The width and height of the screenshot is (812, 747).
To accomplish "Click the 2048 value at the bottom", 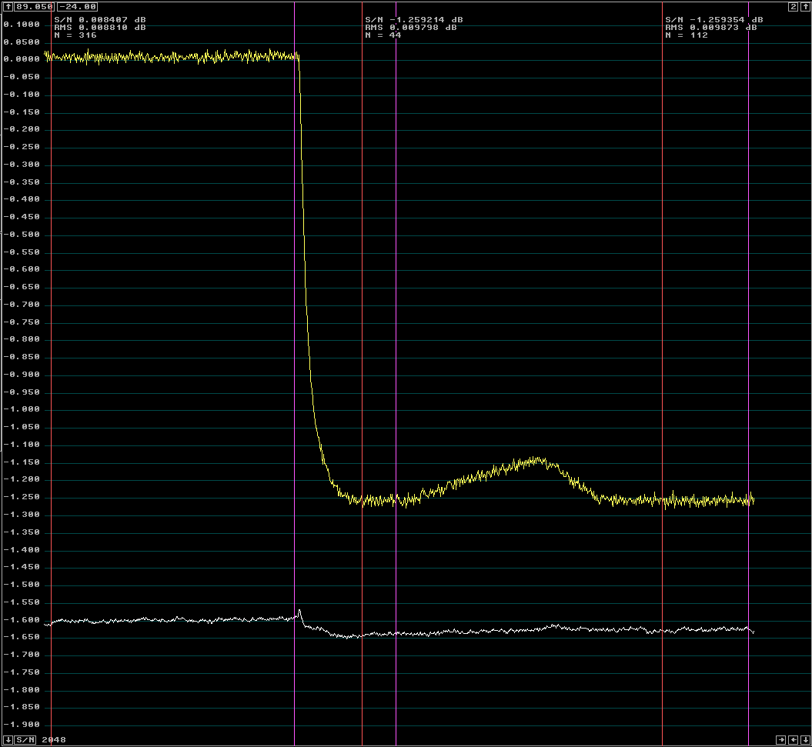I will tap(54, 740).
